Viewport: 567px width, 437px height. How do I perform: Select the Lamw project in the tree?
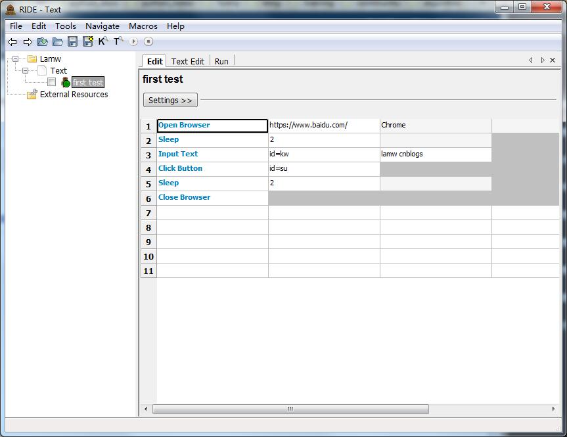(51, 58)
